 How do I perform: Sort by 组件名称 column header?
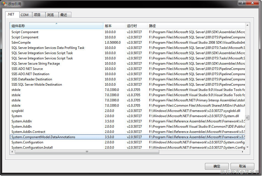[56, 26]
